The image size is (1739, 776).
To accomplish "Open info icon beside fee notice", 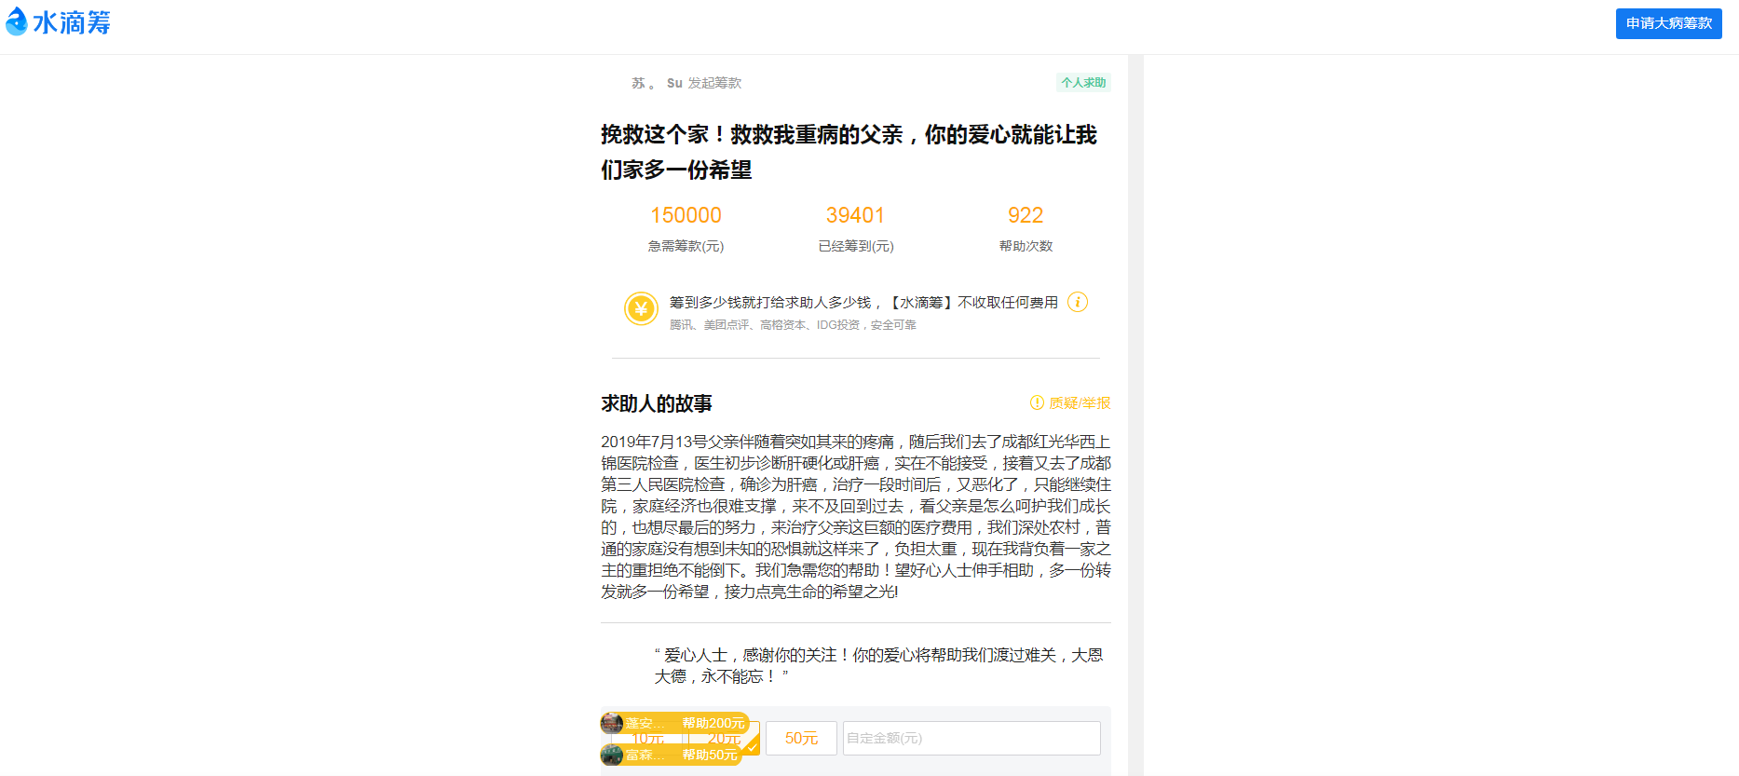I will click(1078, 302).
